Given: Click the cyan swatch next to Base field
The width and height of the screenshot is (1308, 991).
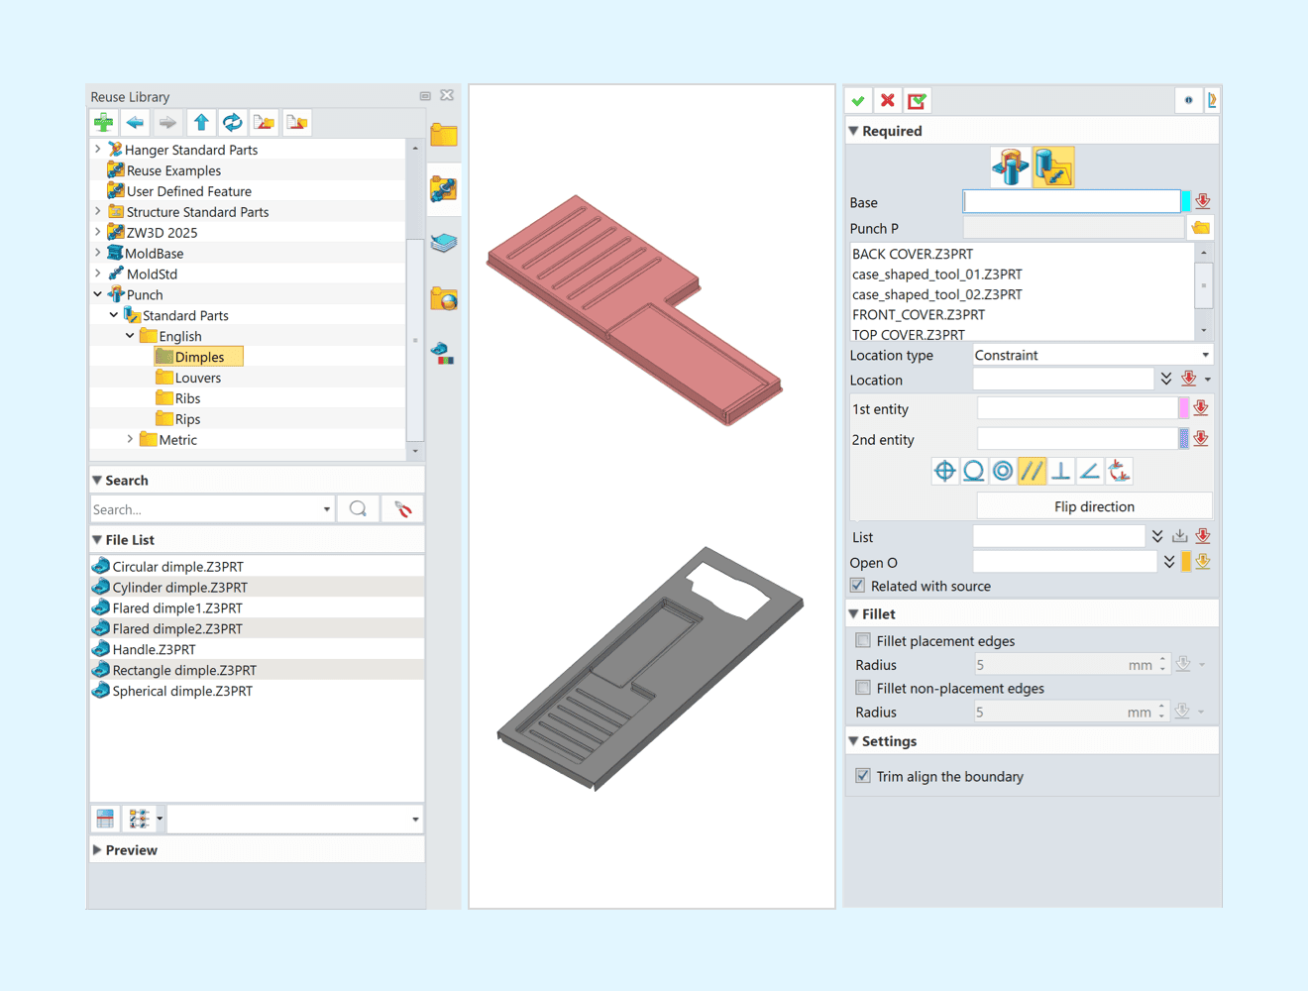Looking at the screenshot, I should [x=1186, y=202].
